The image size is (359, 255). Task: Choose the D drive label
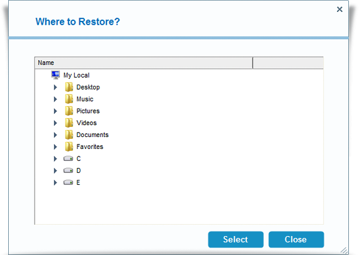[79, 170]
